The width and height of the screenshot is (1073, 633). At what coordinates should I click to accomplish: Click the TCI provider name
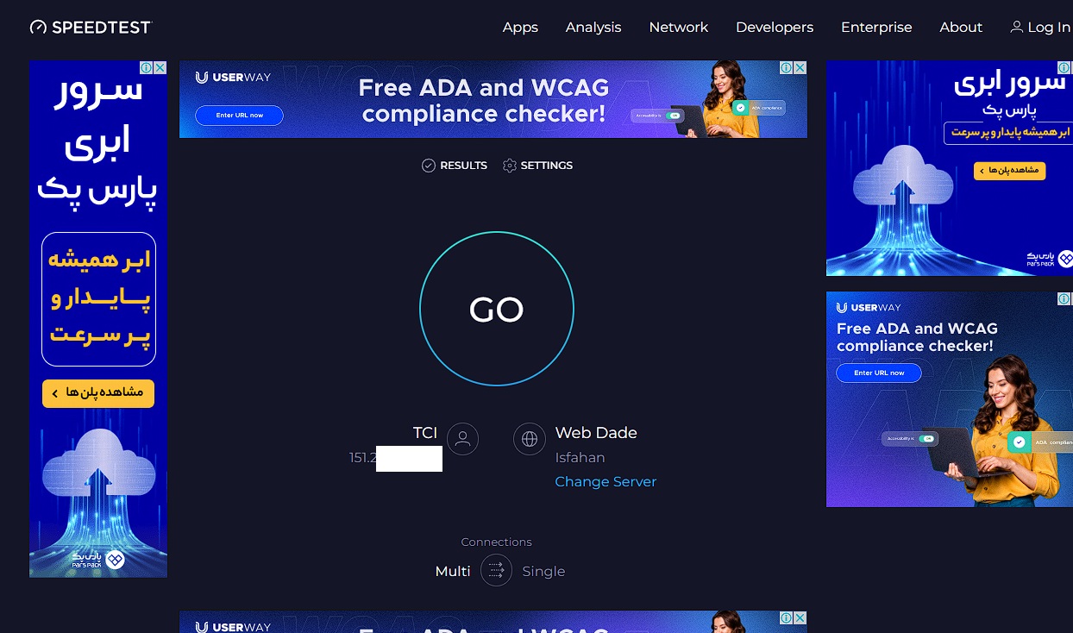pyautogui.click(x=425, y=432)
